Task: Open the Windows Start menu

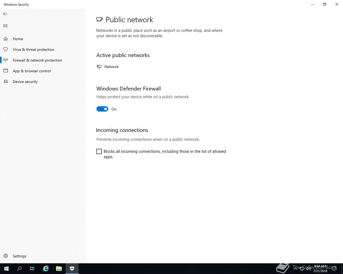Action: 6,269
